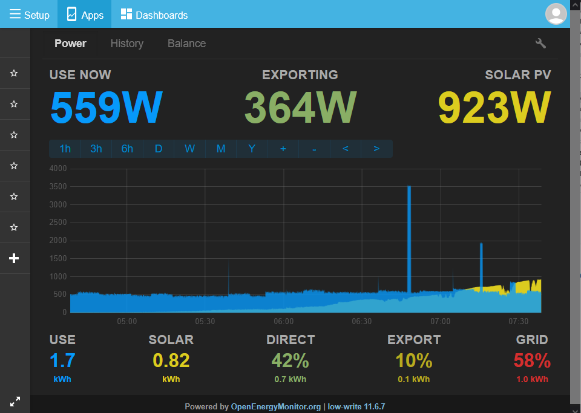Show the W weekly view

click(189, 149)
